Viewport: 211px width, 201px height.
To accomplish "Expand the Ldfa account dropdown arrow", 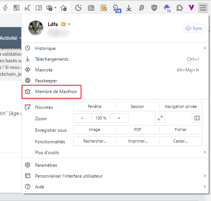I will coord(69,24).
